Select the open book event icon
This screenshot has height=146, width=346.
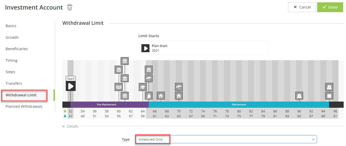coord(119,87)
